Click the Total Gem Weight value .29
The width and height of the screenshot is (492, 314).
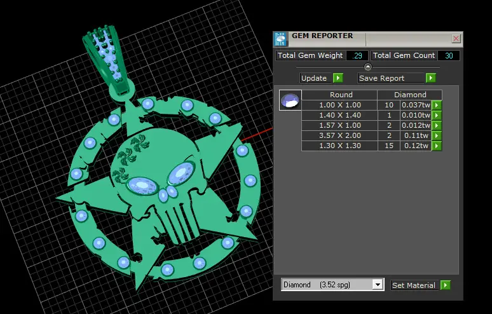pos(357,55)
